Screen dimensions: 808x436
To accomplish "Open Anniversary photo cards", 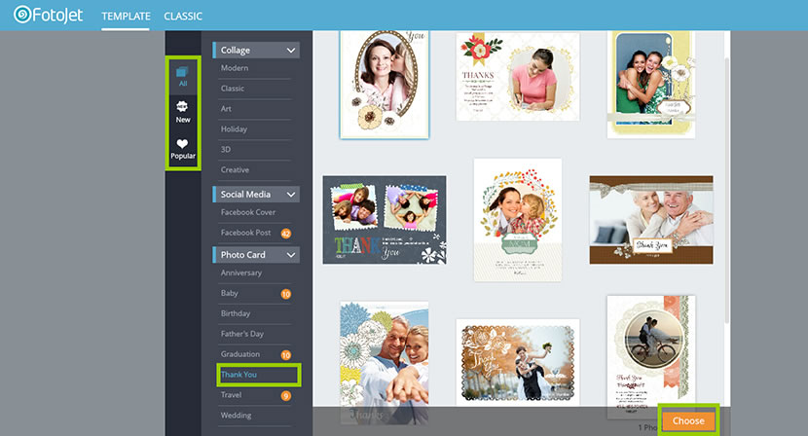I will click(241, 272).
